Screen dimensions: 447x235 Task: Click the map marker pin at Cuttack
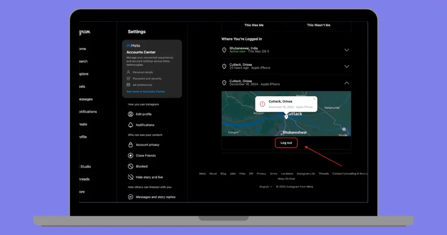(286, 117)
